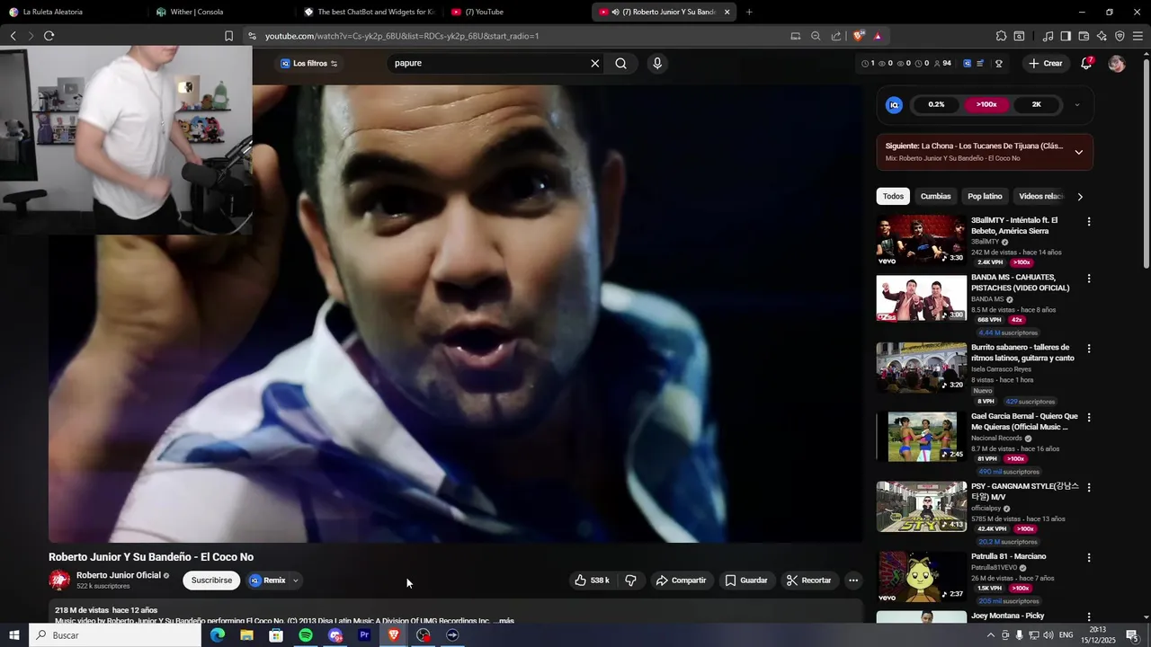Open the Windows Start menu
Screen dimensions: 1151x647
pos(13,635)
